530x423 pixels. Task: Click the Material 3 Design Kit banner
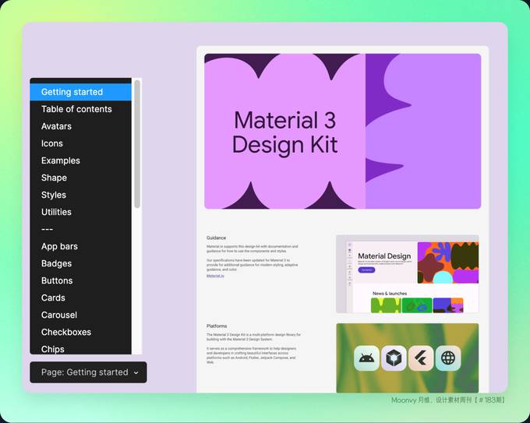342,132
